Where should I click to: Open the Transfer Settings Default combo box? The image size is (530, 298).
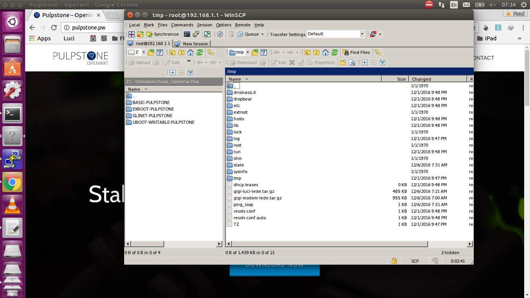tap(336, 34)
